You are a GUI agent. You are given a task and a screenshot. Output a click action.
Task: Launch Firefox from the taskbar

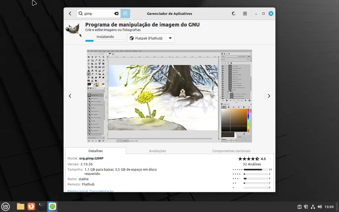point(31,206)
